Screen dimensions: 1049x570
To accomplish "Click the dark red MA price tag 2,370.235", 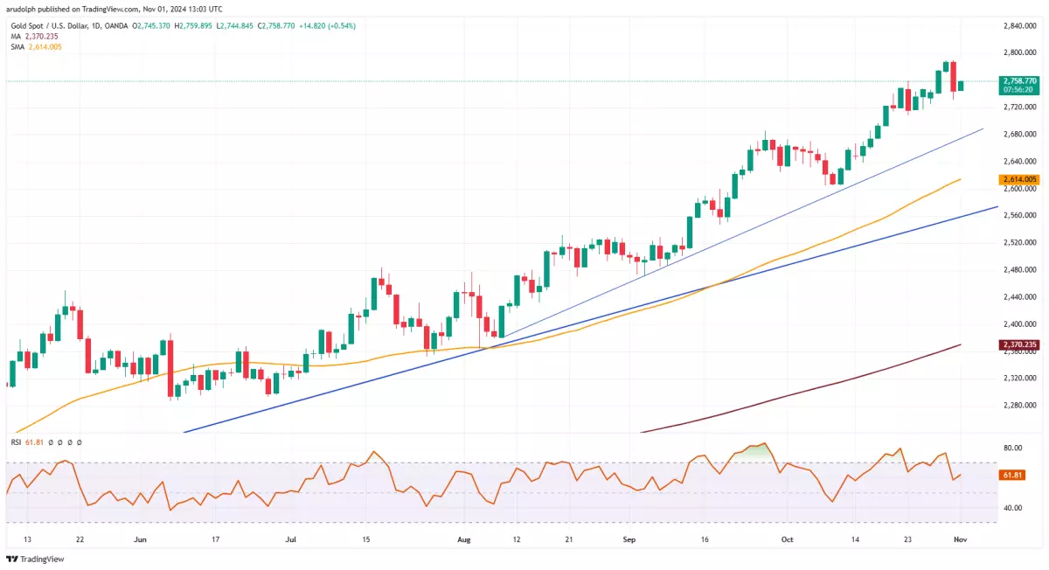I will click(x=1019, y=345).
